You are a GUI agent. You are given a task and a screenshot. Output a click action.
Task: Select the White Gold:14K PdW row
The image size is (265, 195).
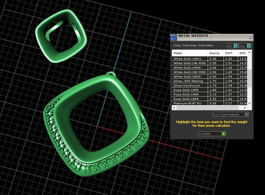[x=210, y=63]
